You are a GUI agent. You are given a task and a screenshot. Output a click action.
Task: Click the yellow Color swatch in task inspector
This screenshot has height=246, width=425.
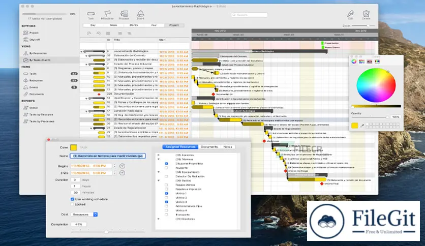74,147
